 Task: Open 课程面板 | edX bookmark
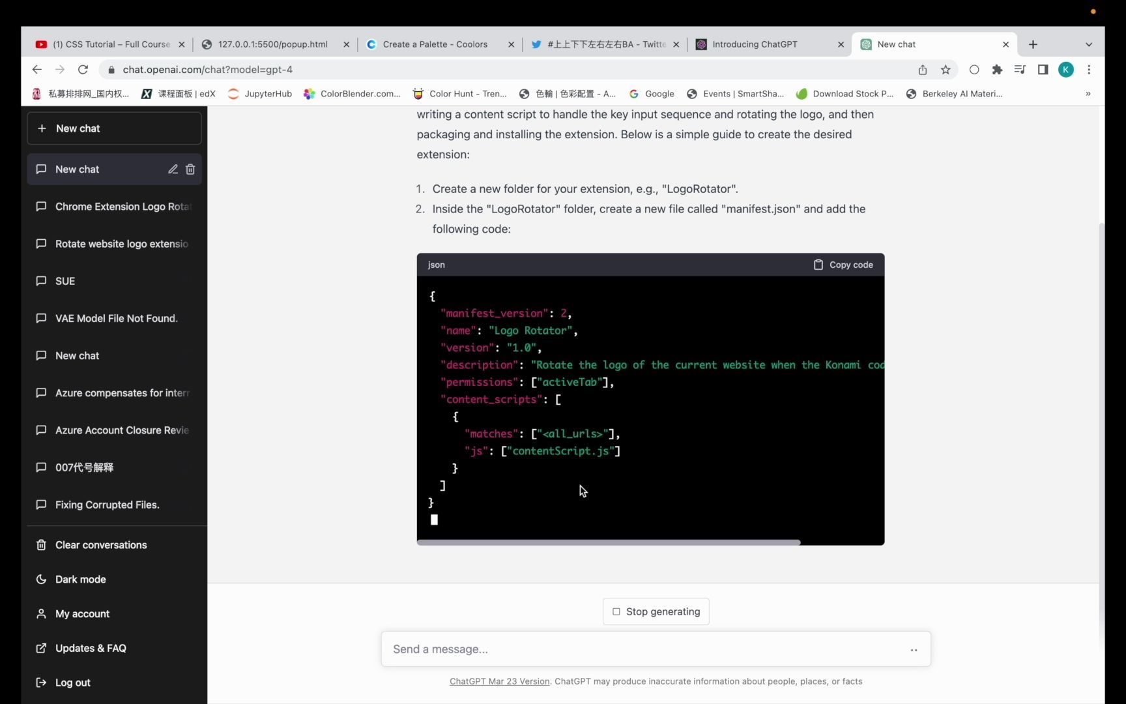coord(179,94)
